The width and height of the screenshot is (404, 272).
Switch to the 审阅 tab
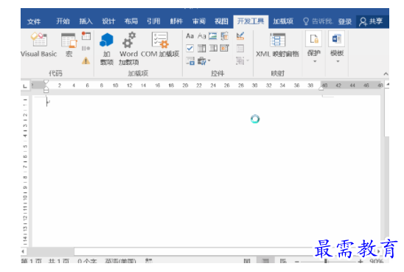click(x=199, y=21)
